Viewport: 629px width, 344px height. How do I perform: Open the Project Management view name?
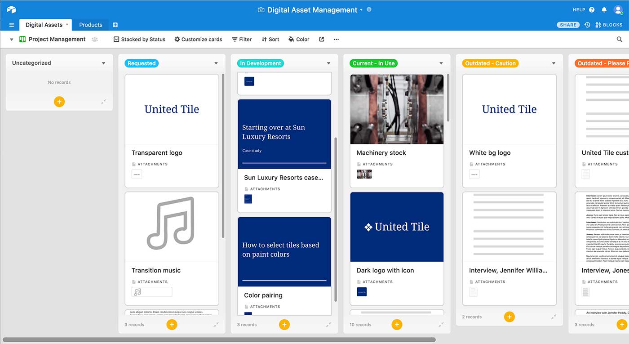tap(57, 39)
